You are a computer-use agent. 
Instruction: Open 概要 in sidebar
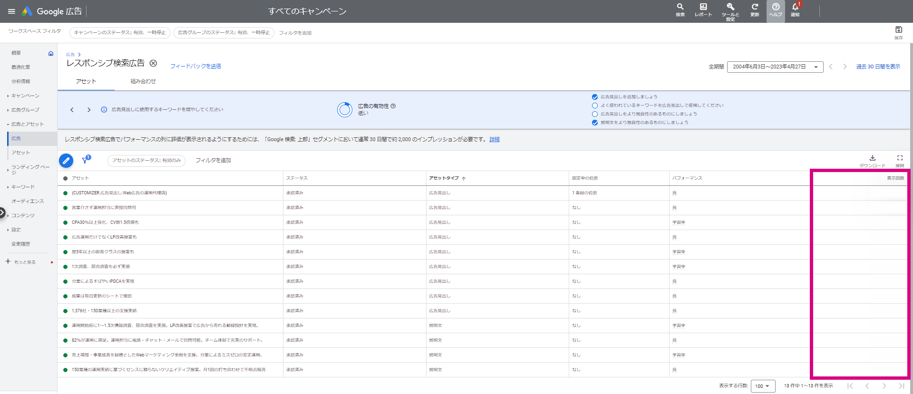coord(16,53)
